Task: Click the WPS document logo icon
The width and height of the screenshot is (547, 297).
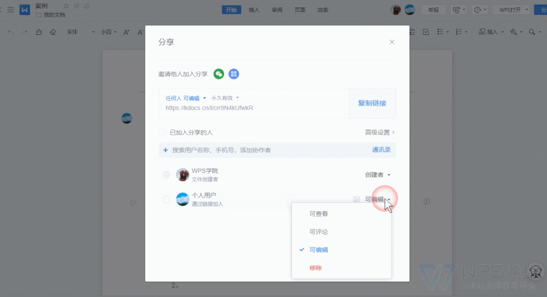Action: (25, 10)
